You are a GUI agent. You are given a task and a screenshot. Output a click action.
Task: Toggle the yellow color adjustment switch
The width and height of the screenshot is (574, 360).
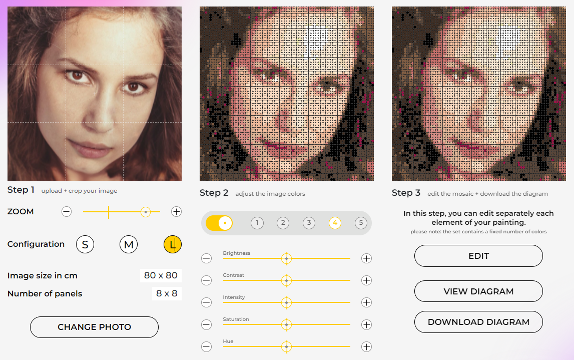(219, 223)
